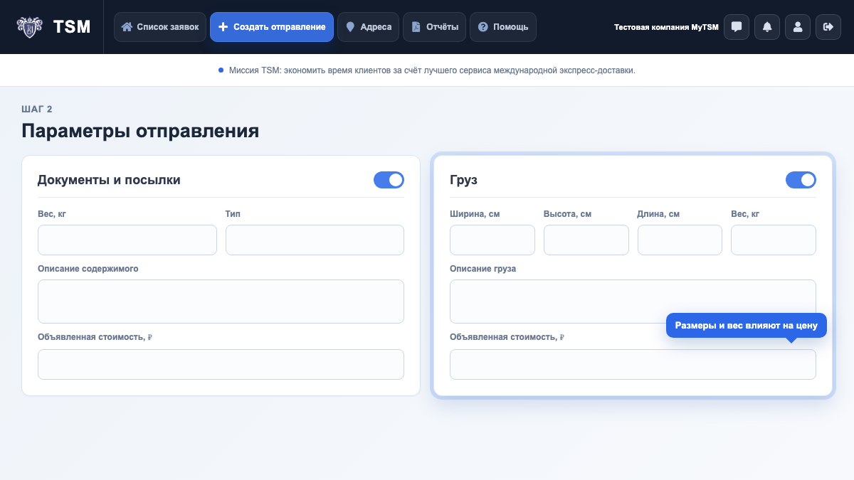Viewport: 854px width, 480px height.
Task: Go to Список заявок
Action: pos(160,27)
